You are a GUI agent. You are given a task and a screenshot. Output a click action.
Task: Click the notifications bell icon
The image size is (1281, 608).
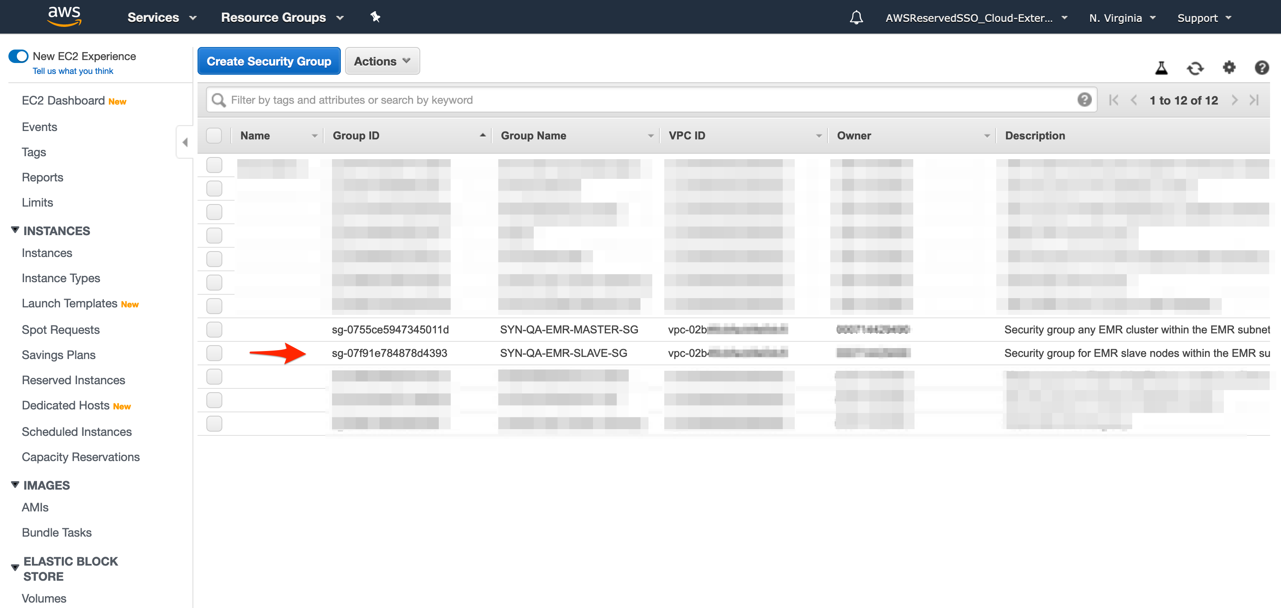click(857, 17)
